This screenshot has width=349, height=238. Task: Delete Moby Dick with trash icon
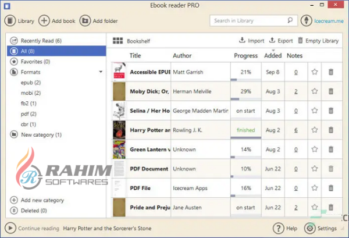(331, 91)
